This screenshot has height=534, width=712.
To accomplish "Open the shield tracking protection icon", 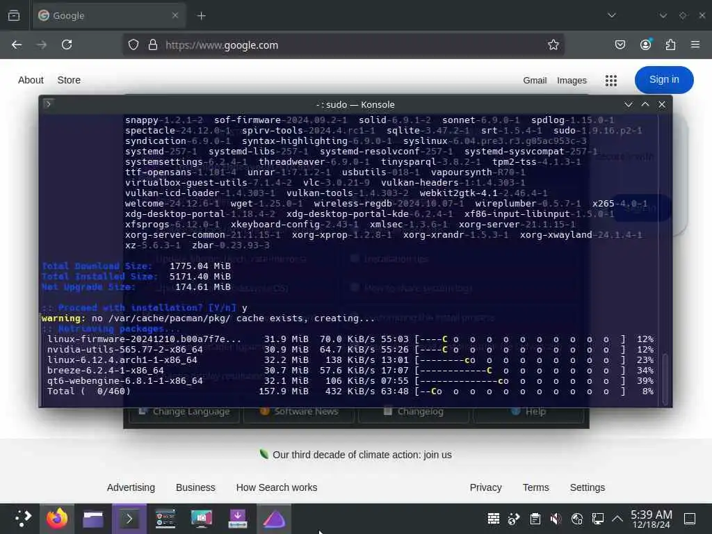I will (133, 45).
